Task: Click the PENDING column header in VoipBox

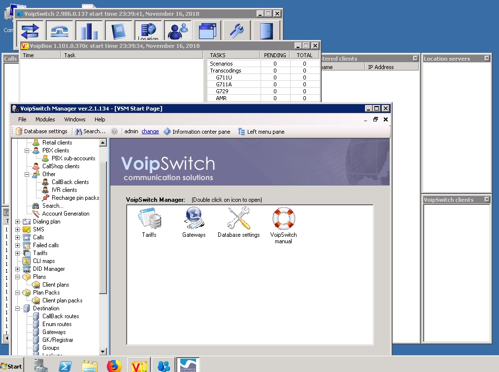Action: [x=275, y=55]
